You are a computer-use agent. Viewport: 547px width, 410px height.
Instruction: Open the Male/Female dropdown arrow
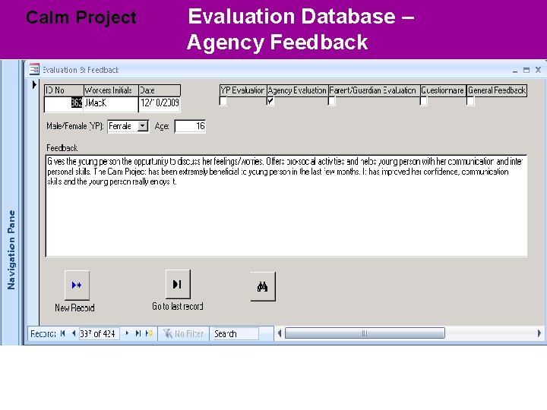coord(143,126)
